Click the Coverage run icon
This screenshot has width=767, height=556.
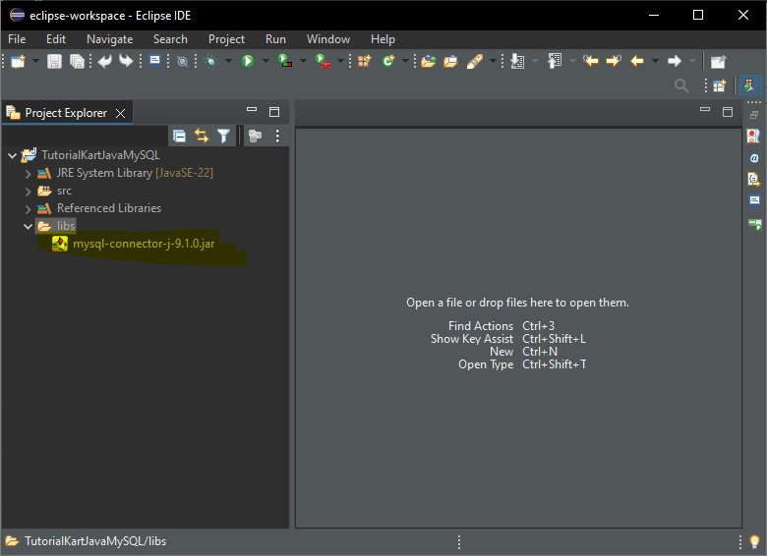point(285,61)
